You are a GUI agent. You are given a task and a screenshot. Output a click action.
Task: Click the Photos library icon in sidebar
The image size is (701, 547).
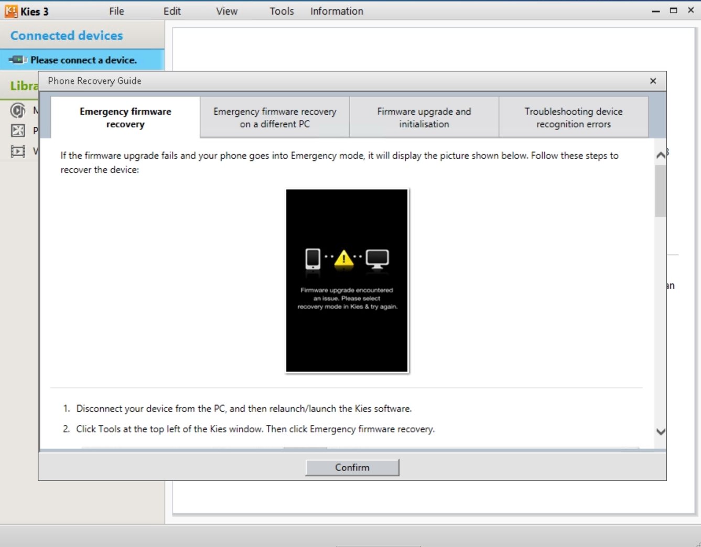point(18,131)
